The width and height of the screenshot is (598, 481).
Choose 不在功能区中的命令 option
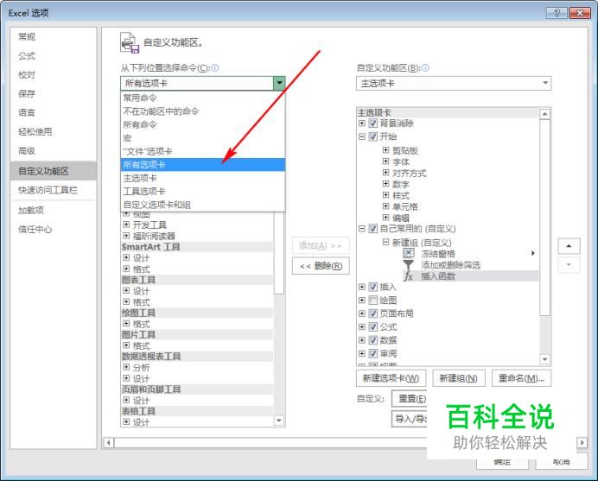[x=203, y=111]
